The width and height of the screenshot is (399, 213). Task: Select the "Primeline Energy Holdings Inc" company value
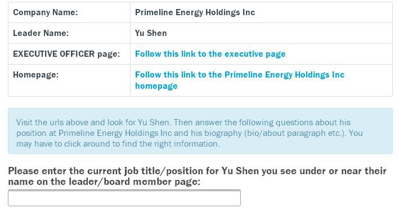point(195,12)
